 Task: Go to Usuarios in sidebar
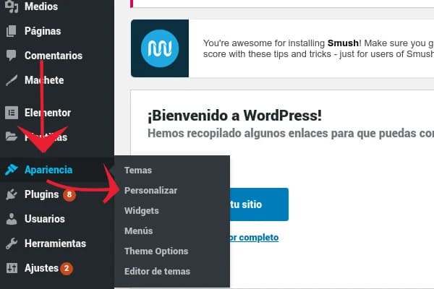tap(45, 219)
